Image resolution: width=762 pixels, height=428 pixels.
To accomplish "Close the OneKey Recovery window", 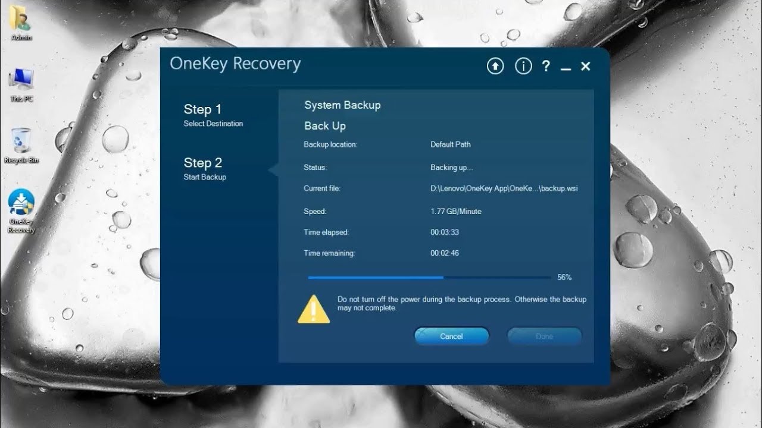I will tap(586, 67).
